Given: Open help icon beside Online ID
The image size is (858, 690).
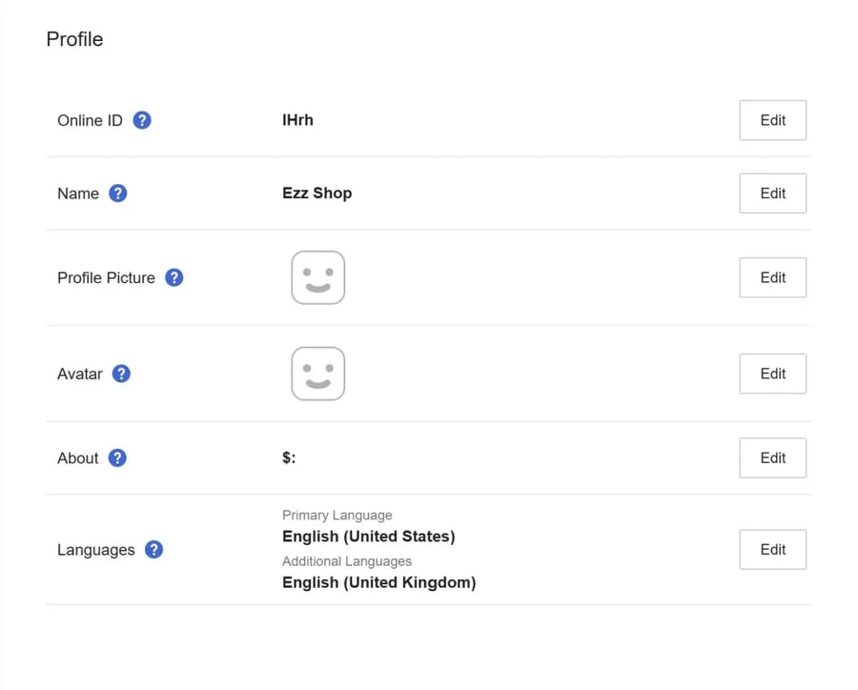Looking at the screenshot, I should point(142,120).
